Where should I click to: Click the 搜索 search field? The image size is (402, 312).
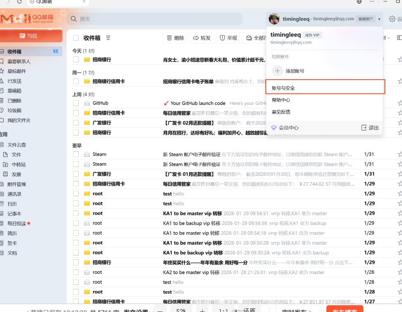pos(155,19)
